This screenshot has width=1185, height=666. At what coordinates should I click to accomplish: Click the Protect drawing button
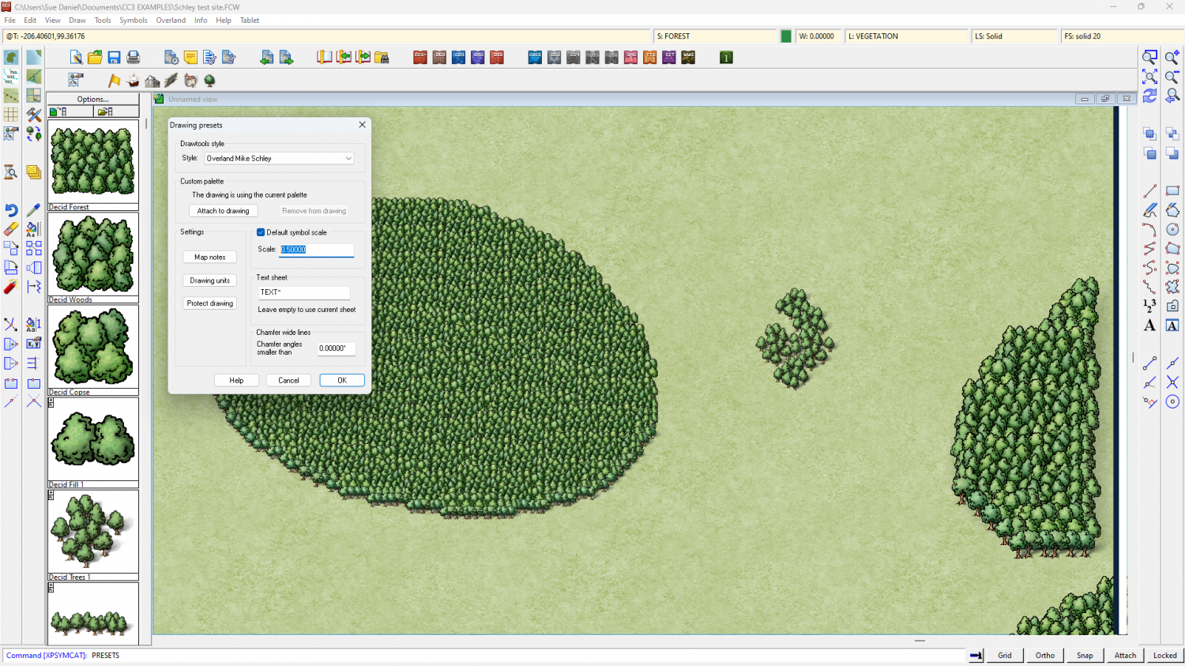coord(210,303)
